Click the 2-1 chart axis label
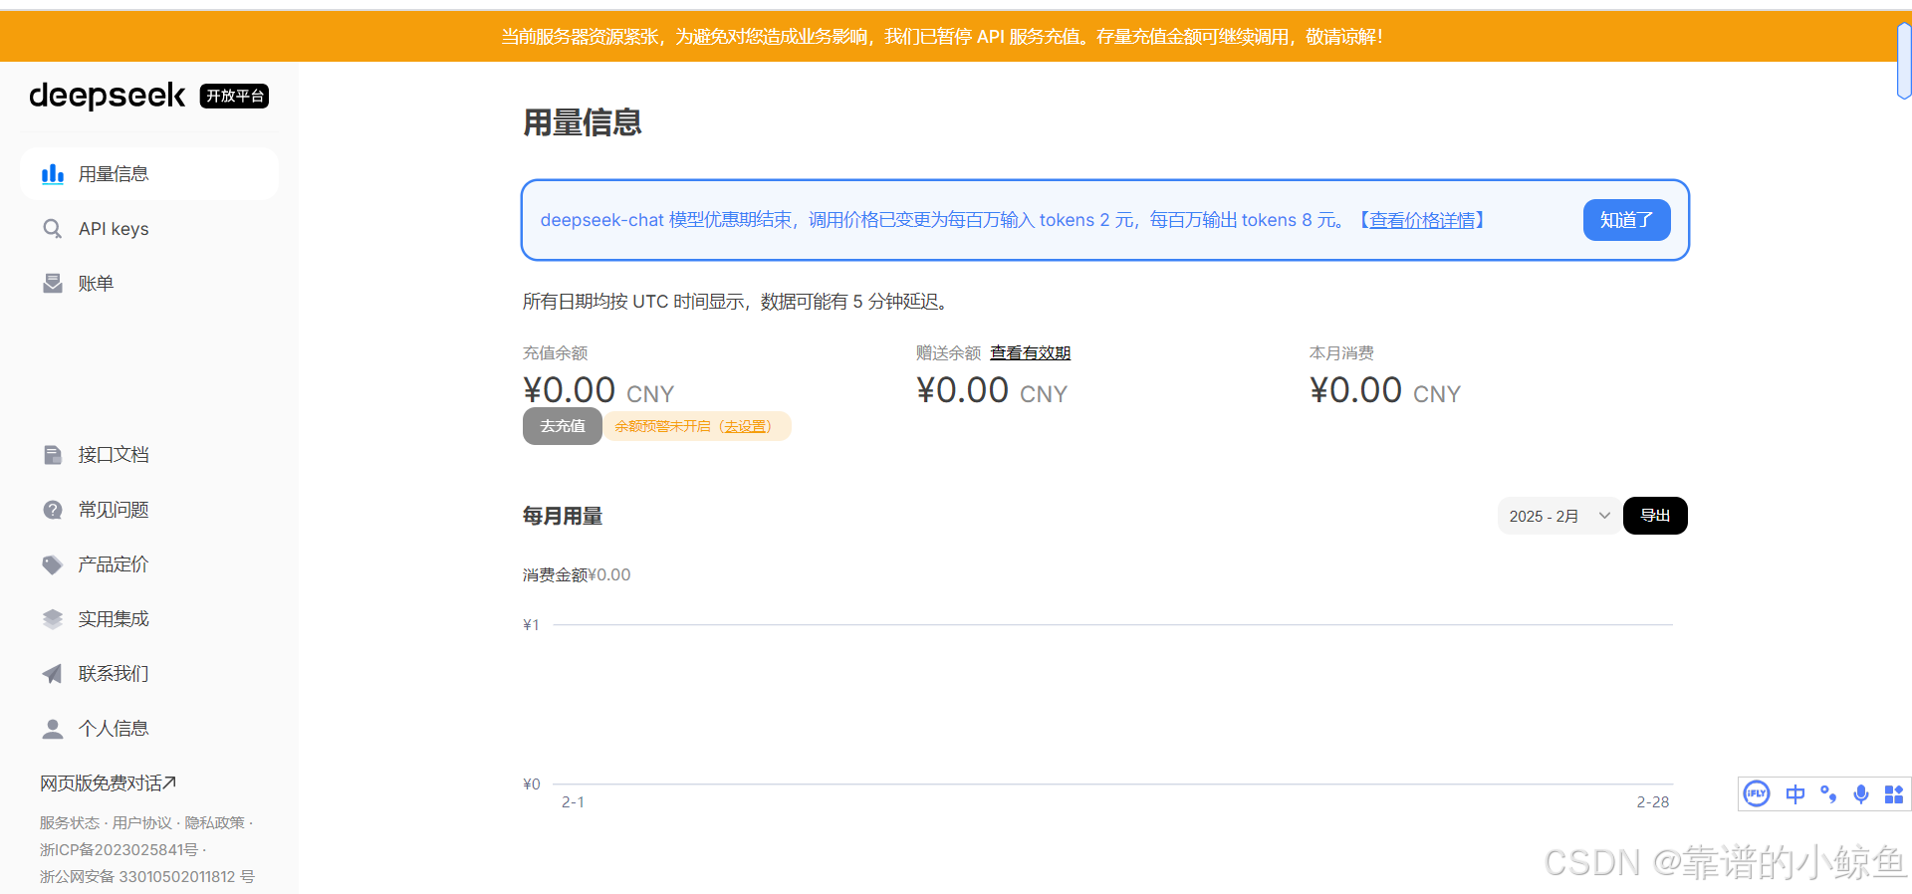The height and width of the screenshot is (894, 1912). tap(573, 801)
